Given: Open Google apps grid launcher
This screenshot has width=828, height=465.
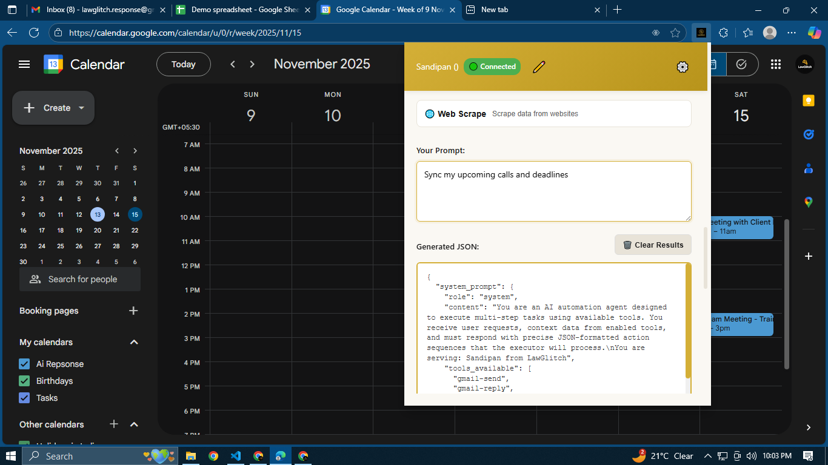Looking at the screenshot, I should (x=775, y=64).
